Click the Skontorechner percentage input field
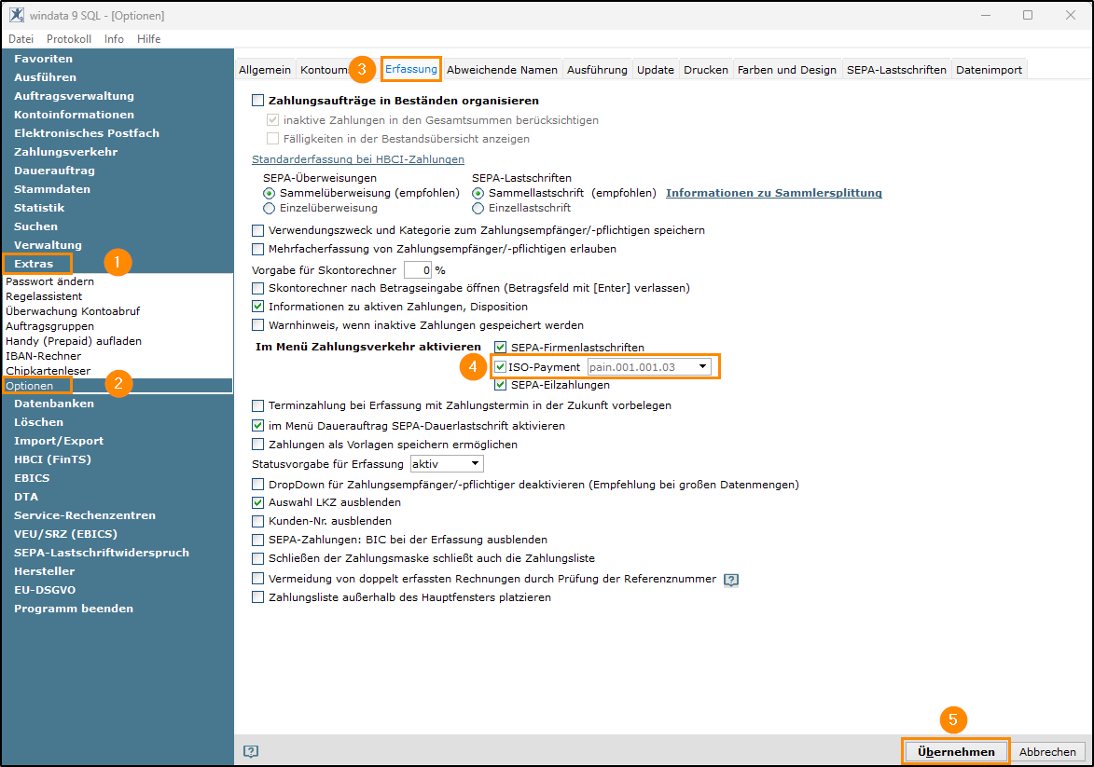This screenshot has height=767, width=1094. pos(418,270)
